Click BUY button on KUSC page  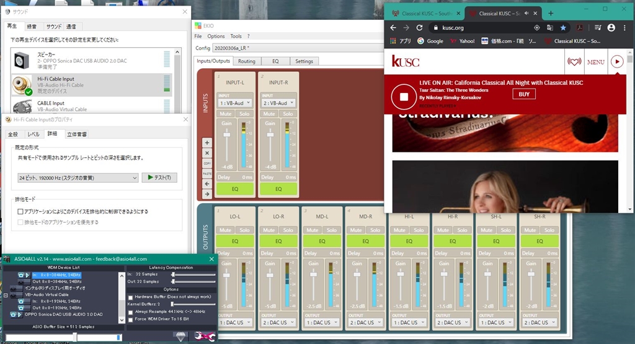[524, 94]
